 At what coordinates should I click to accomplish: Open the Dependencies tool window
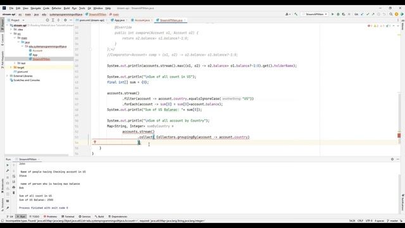click(118, 217)
